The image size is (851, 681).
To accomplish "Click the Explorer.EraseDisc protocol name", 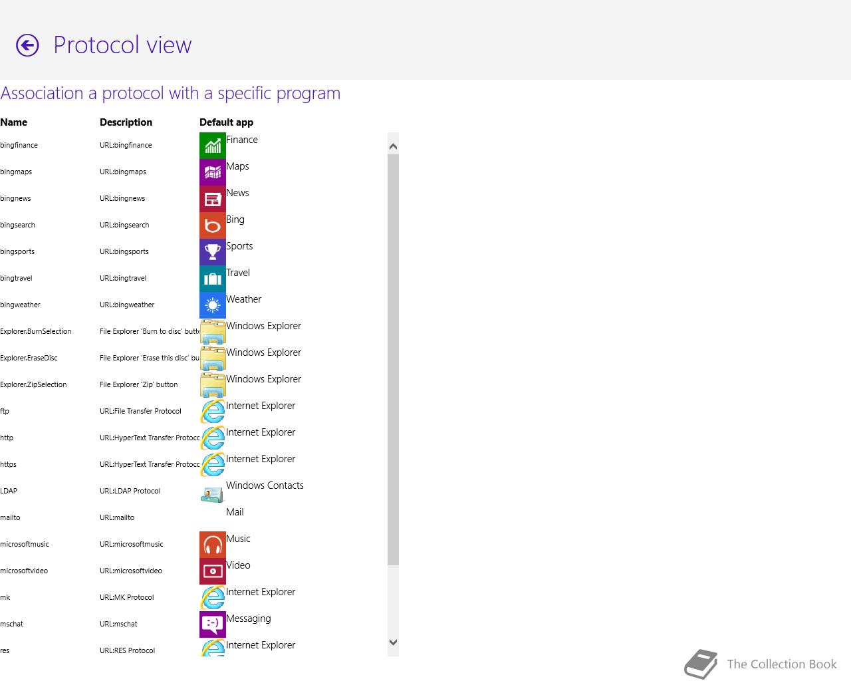I will (x=29, y=358).
